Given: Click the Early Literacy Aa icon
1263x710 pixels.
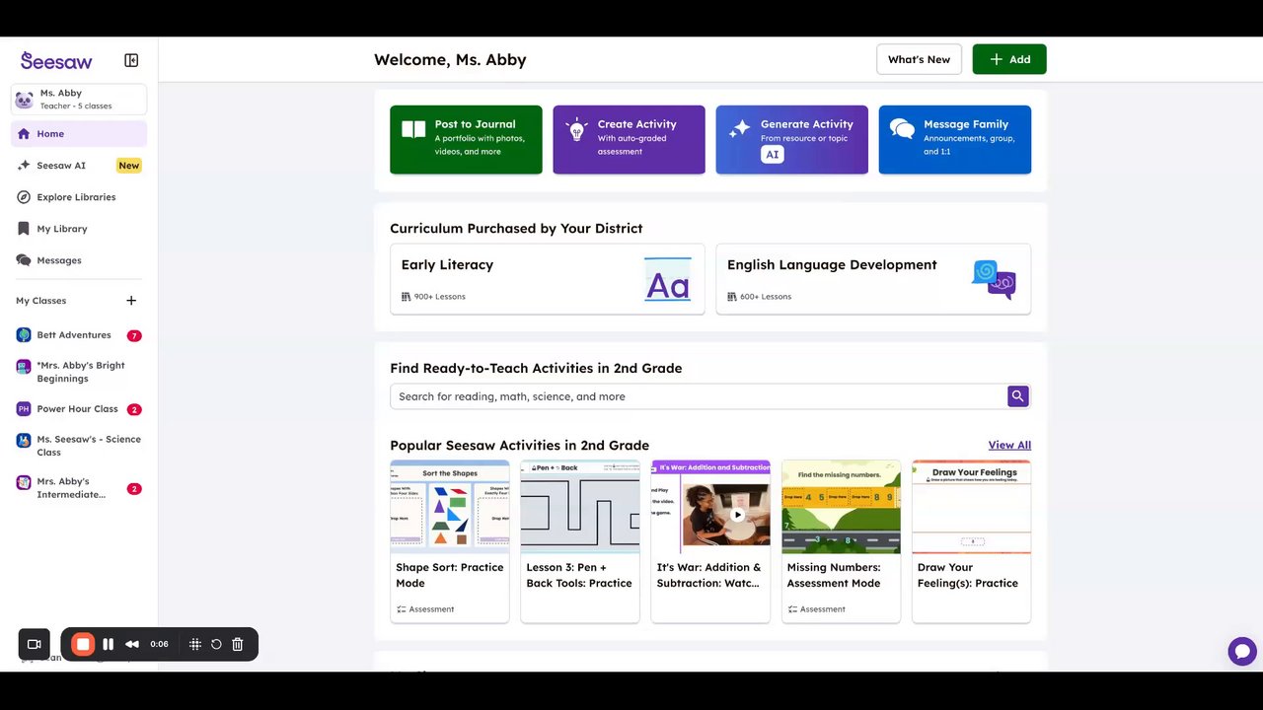Looking at the screenshot, I should 668,280.
